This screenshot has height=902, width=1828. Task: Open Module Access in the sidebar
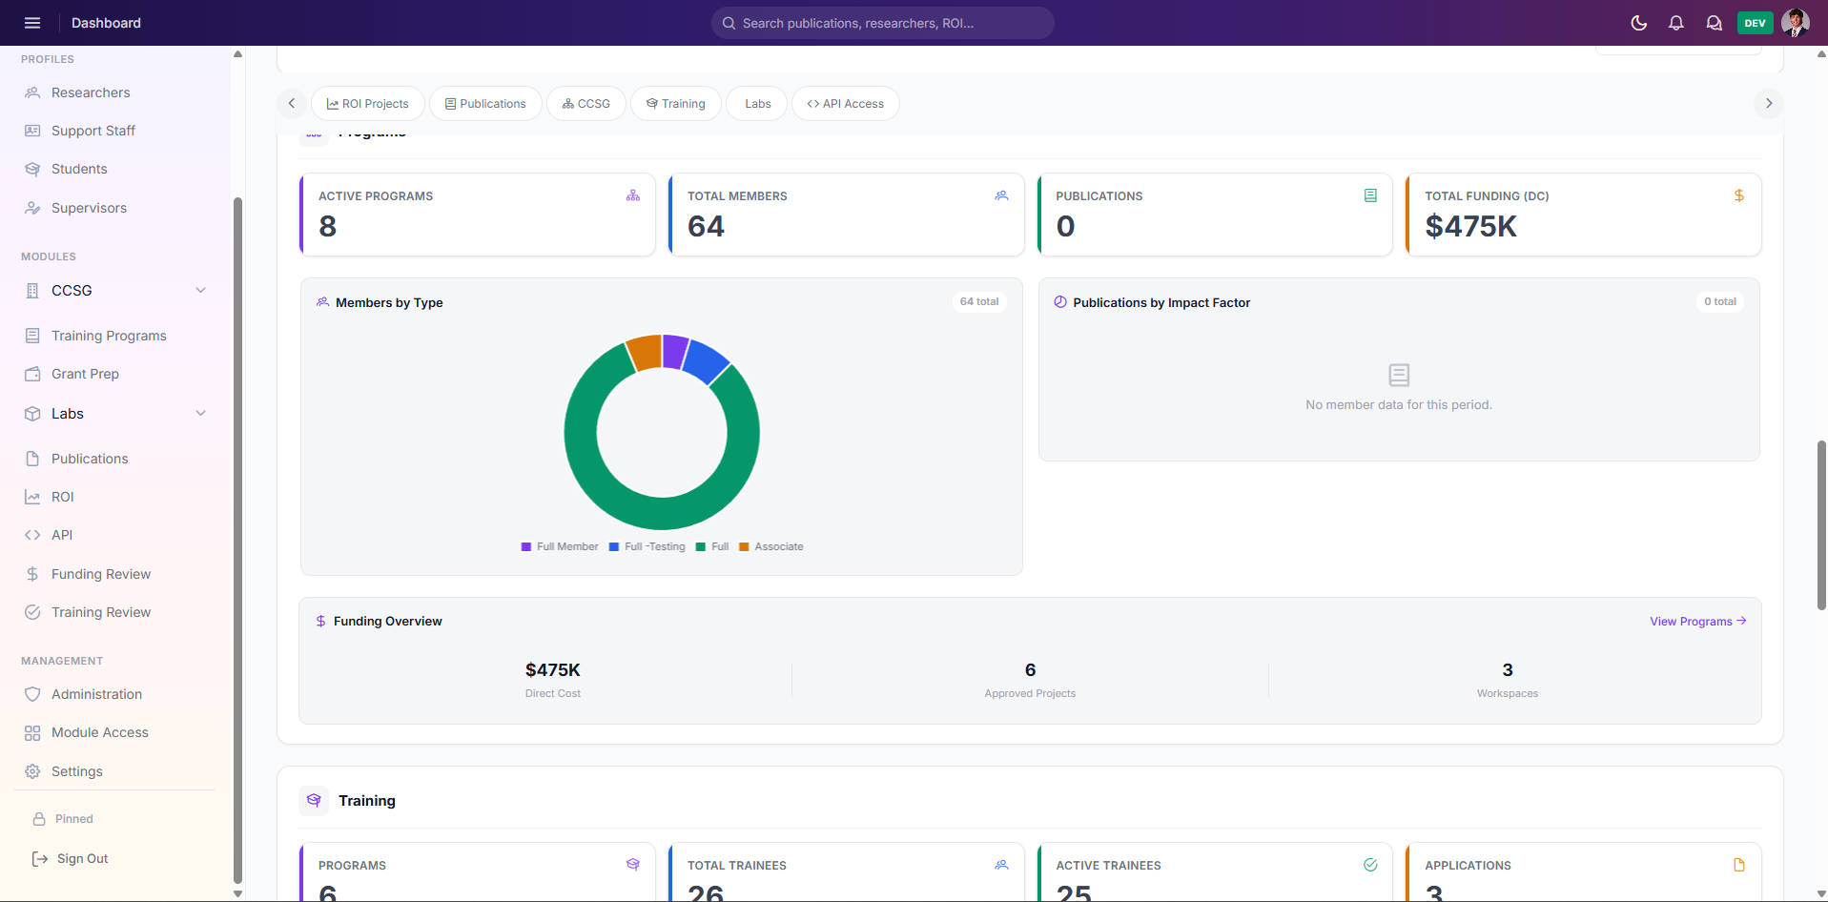100,732
